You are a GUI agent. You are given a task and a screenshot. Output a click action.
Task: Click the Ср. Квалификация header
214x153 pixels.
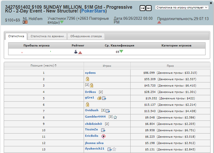(x=120, y=46)
